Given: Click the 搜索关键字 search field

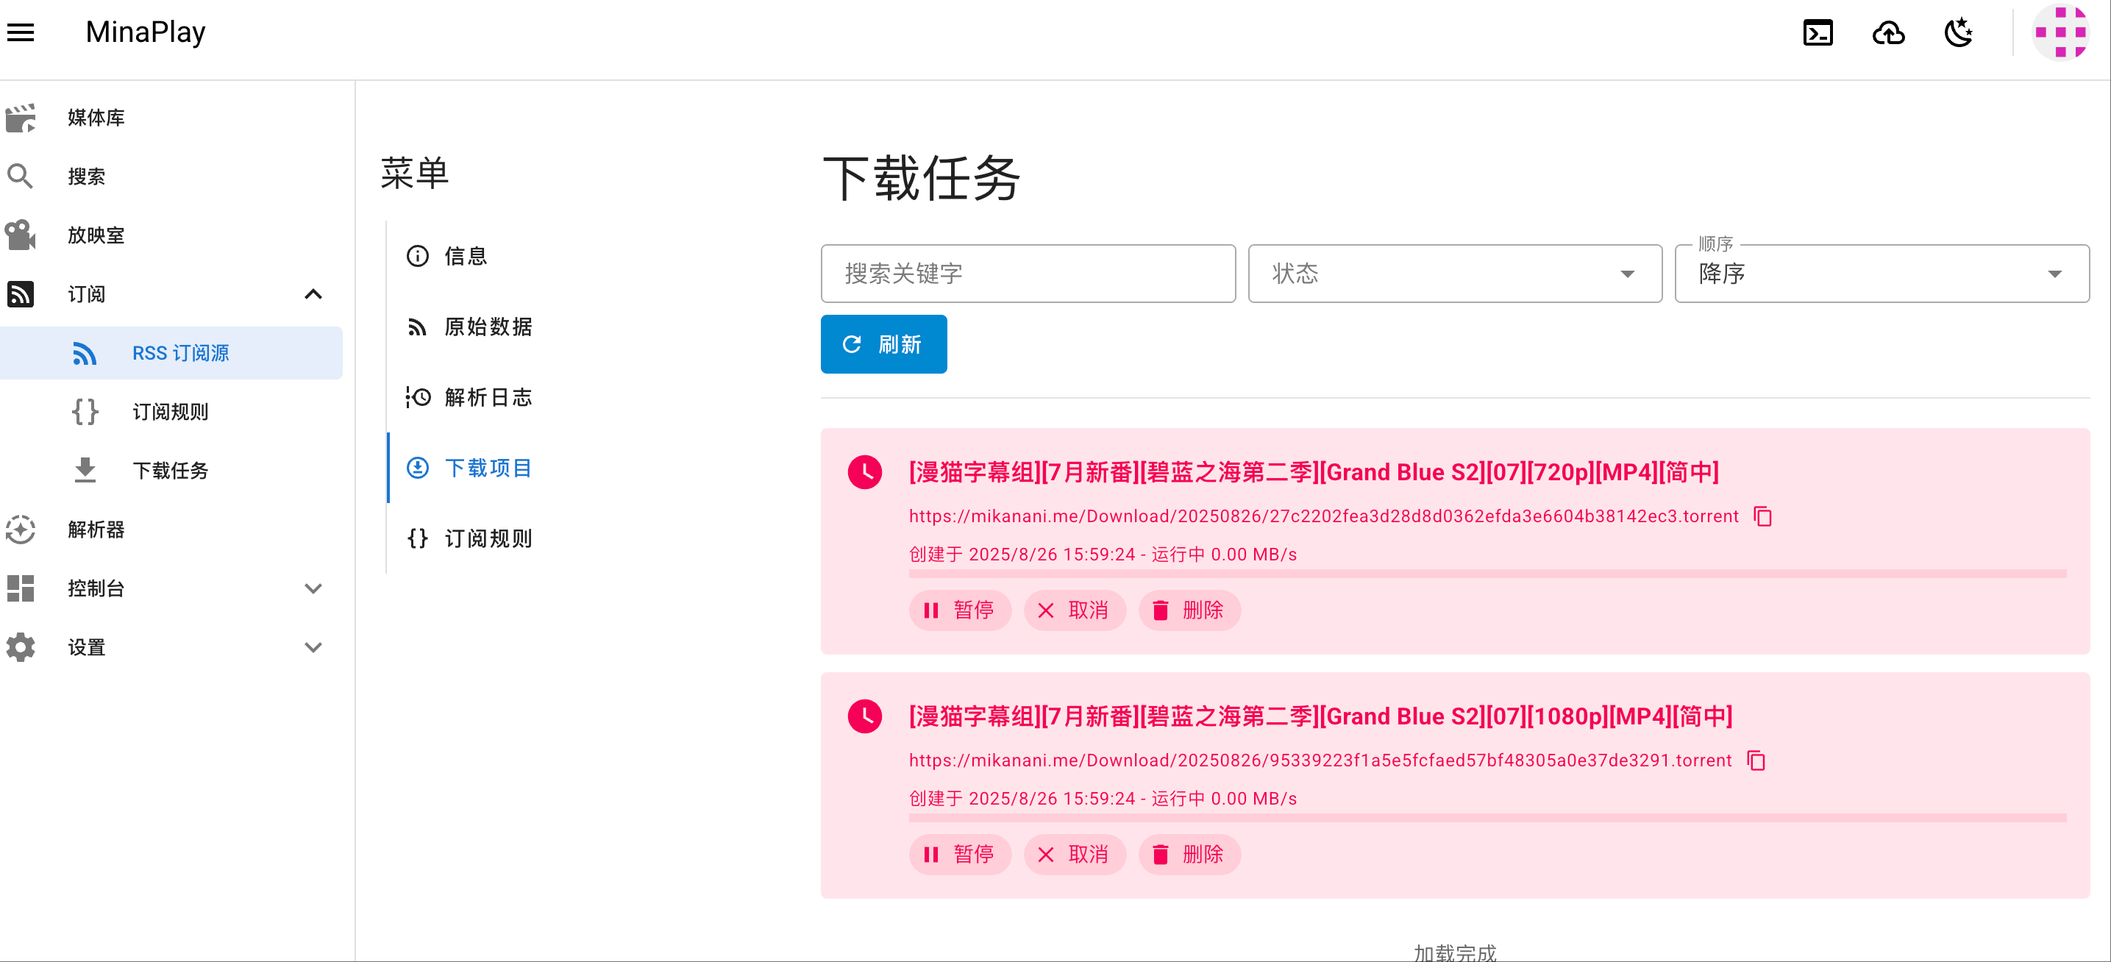Looking at the screenshot, I should point(1028,274).
